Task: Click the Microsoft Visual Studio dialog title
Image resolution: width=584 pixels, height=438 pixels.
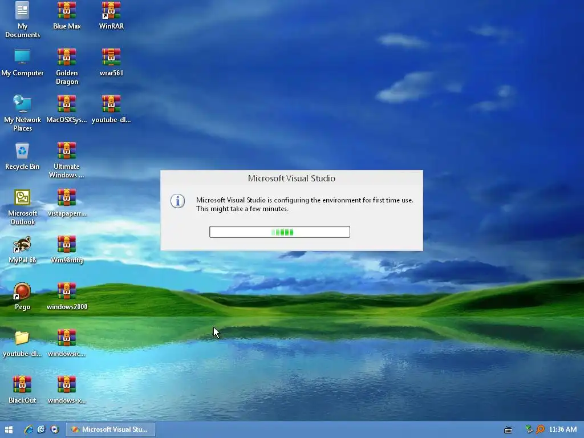Action: [x=291, y=179]
